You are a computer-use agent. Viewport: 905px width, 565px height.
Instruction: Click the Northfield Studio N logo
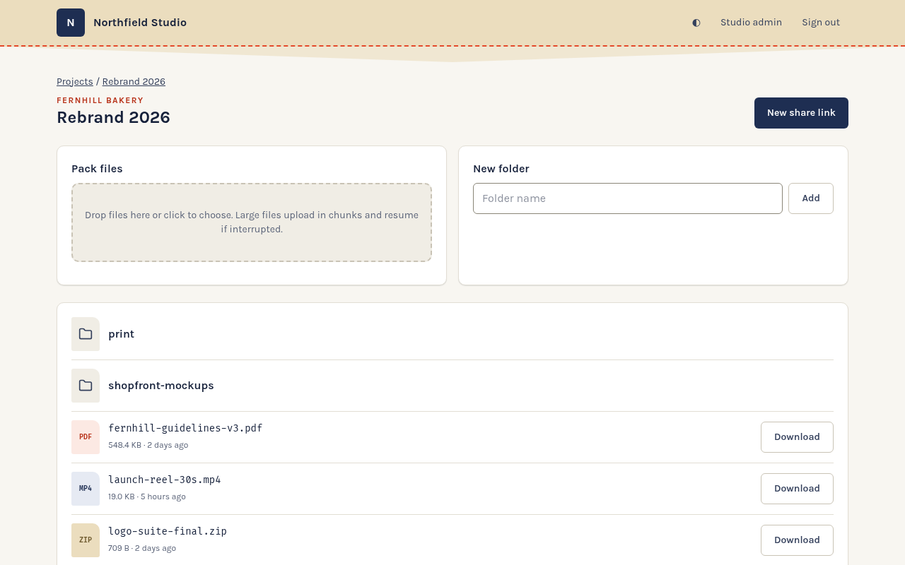(x=71, y=23)
